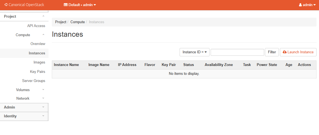Expand the Network submenu

[x=30, y=98]
